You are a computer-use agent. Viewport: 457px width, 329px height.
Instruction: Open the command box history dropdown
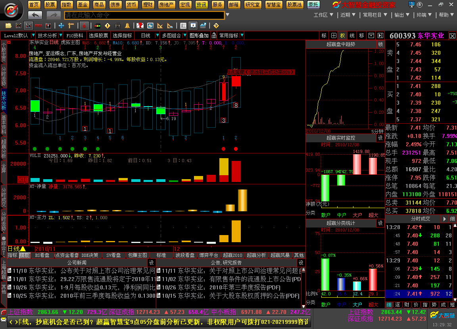click(227, 15)
